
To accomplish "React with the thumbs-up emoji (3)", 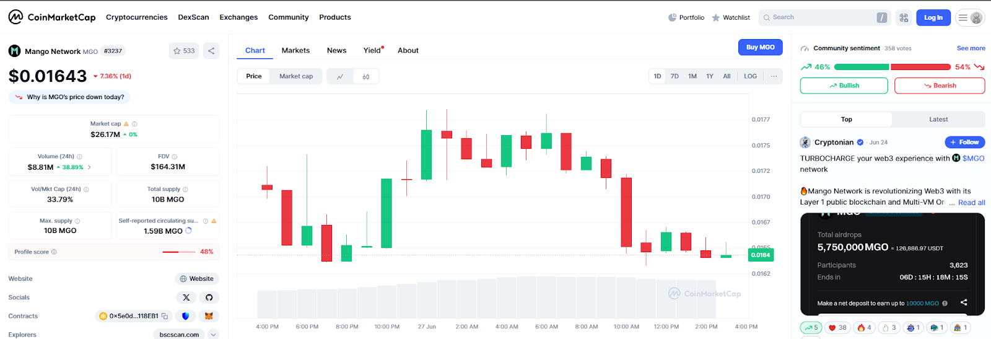I will tap(889, 328).
